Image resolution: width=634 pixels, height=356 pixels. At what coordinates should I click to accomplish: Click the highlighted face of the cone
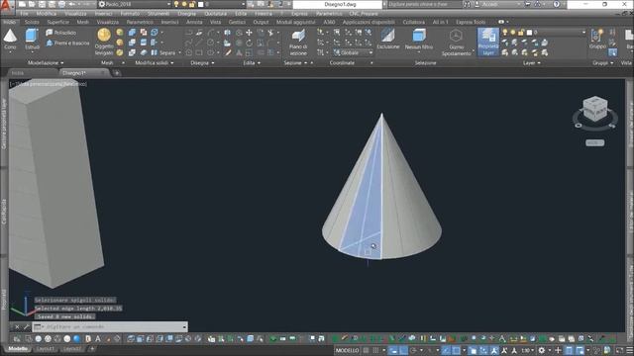tap(366, 202)
